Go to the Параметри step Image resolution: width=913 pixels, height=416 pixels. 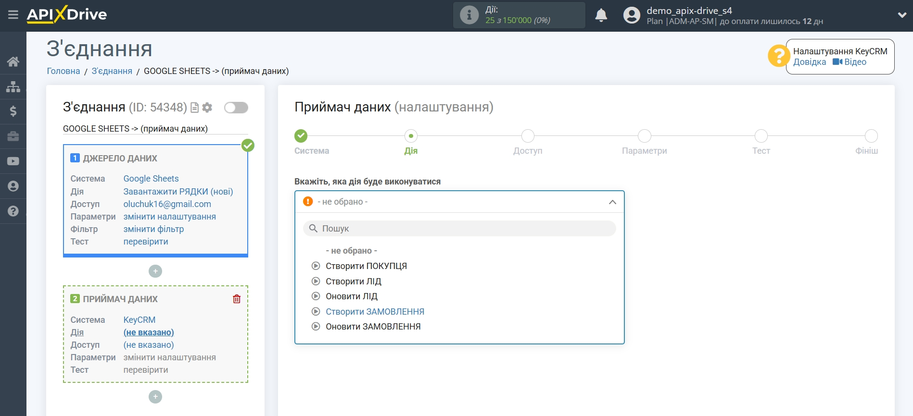pos(645,136)
